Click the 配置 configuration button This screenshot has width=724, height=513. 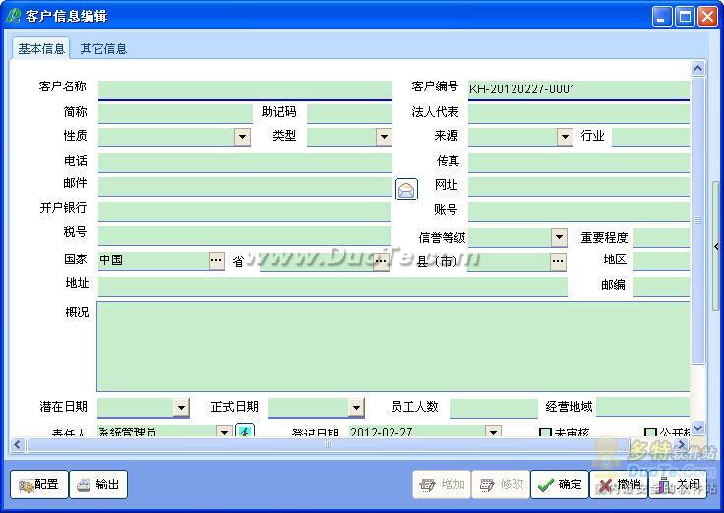[x=39, y=484]
